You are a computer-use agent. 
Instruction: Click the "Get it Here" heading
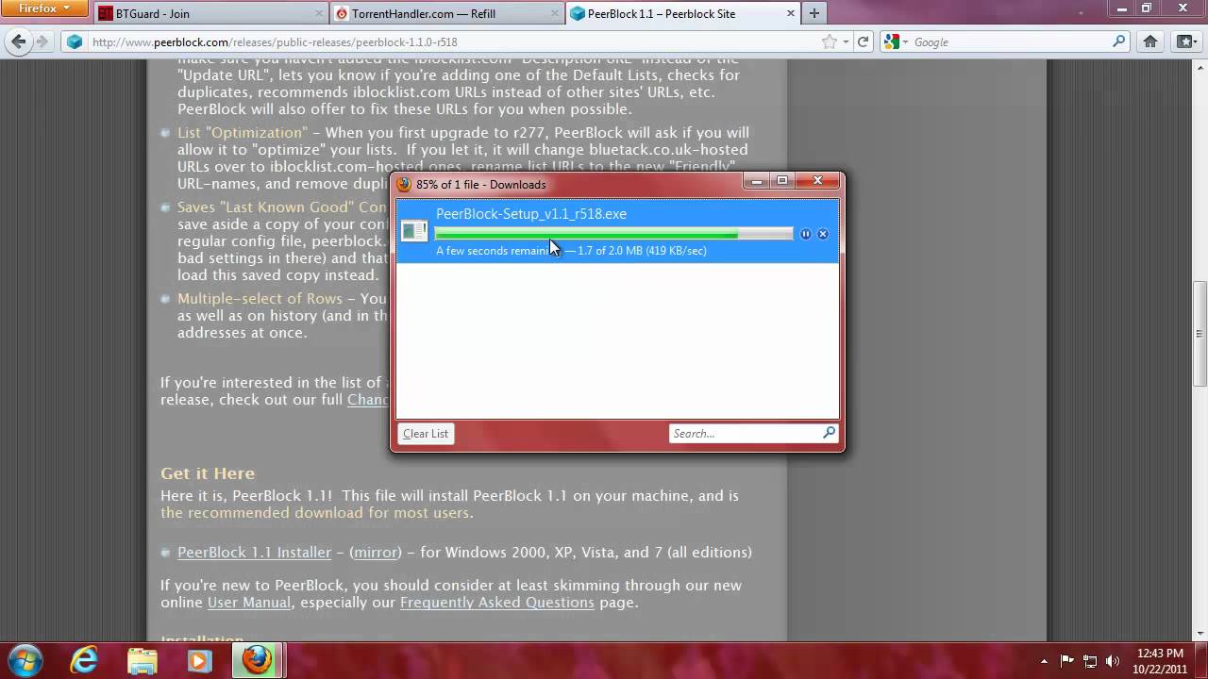pos(208,473)
